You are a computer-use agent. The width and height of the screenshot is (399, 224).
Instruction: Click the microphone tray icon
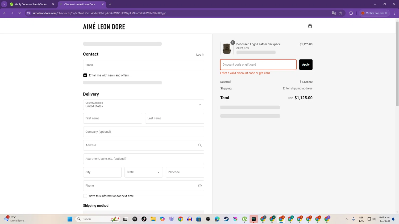click(x=354, y=219)
